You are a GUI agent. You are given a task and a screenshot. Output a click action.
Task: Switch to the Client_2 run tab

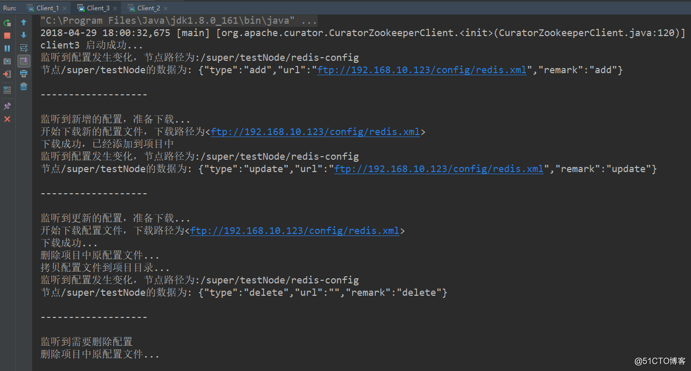(x=148, y=8)
